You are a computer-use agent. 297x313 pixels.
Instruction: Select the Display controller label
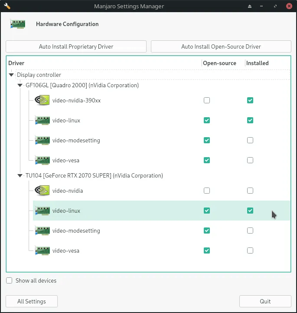(x=39, y=75)
